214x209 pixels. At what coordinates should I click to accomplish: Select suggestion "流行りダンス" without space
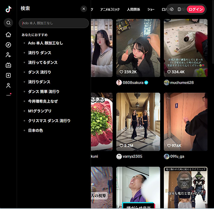click(39, 82)
